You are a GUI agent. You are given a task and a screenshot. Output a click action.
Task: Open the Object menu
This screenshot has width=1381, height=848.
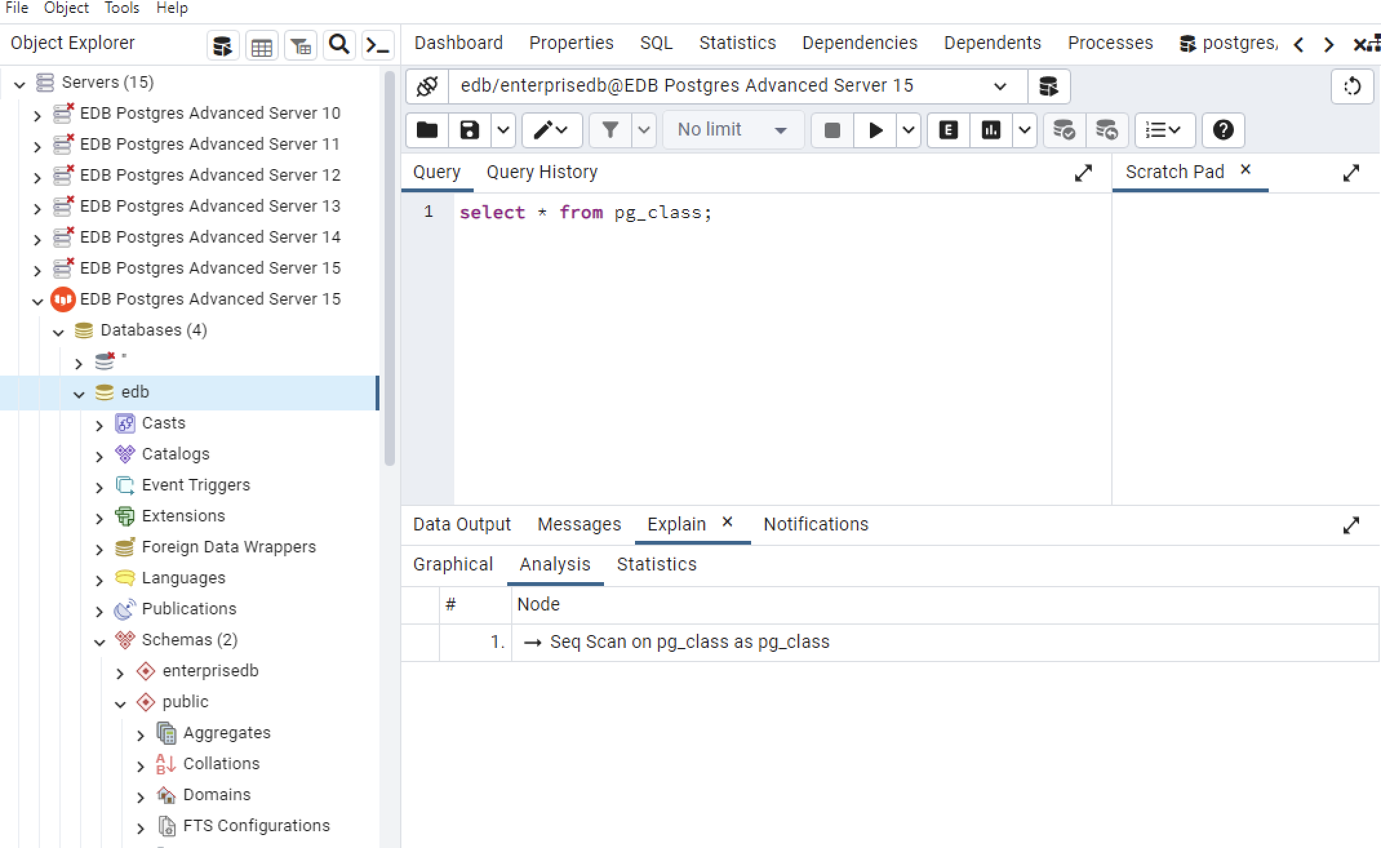[66, 8]
